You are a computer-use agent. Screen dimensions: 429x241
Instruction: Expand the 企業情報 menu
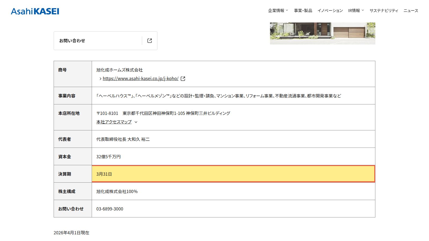pos(278,10)
